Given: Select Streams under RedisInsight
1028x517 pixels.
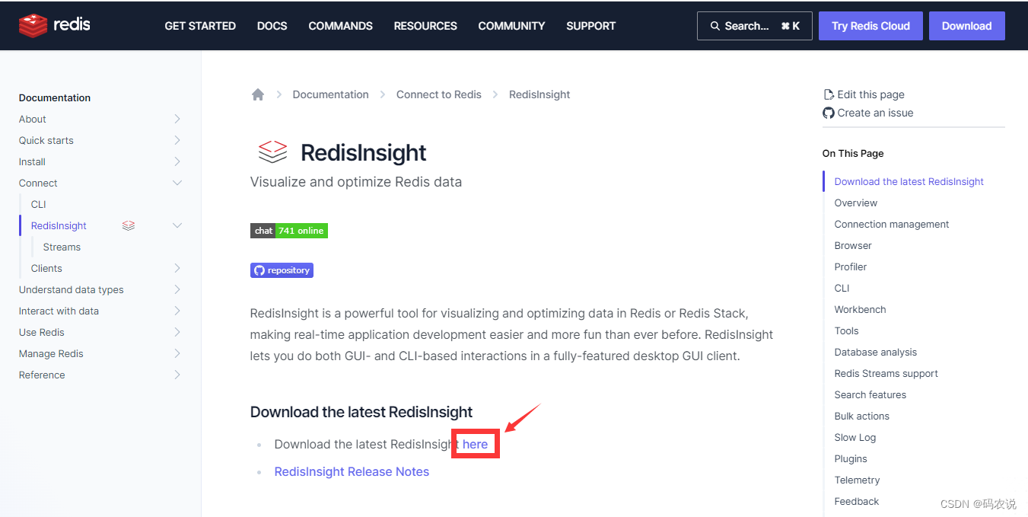Looking at the screenshot, I should point(62,247).
